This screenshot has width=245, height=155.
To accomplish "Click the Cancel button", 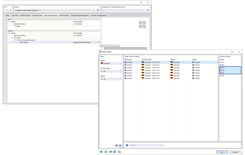I will [235, 152].
